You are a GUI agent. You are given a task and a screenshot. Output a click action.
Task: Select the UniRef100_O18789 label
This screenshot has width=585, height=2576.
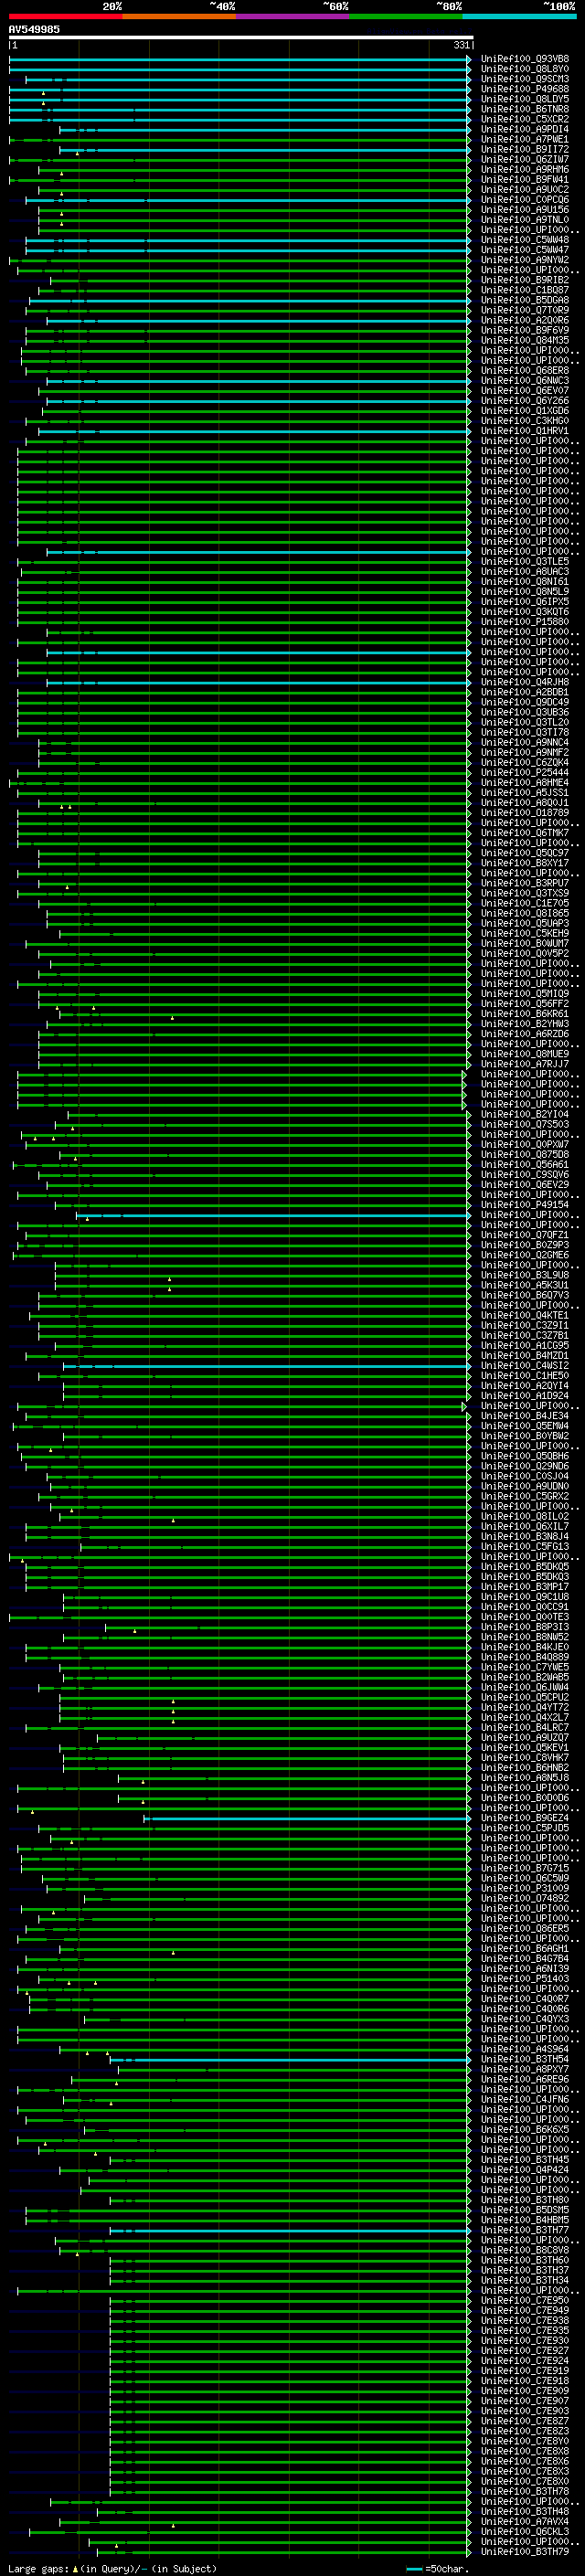click(525, 812)
